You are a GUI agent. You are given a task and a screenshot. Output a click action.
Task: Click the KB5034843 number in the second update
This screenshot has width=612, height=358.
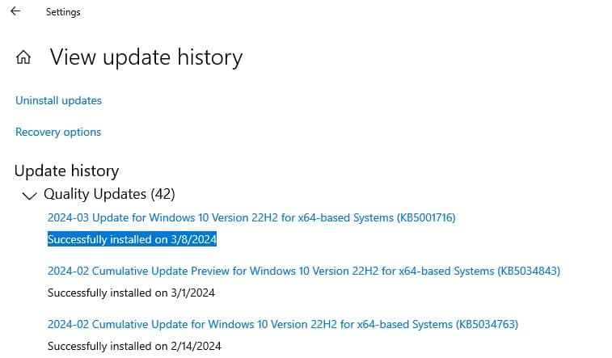[529, 271]
